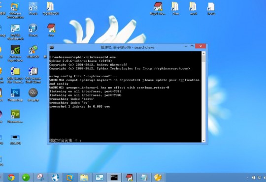Open the work folder on the desktop
This screenshot has width=266, height=182.
193,8
